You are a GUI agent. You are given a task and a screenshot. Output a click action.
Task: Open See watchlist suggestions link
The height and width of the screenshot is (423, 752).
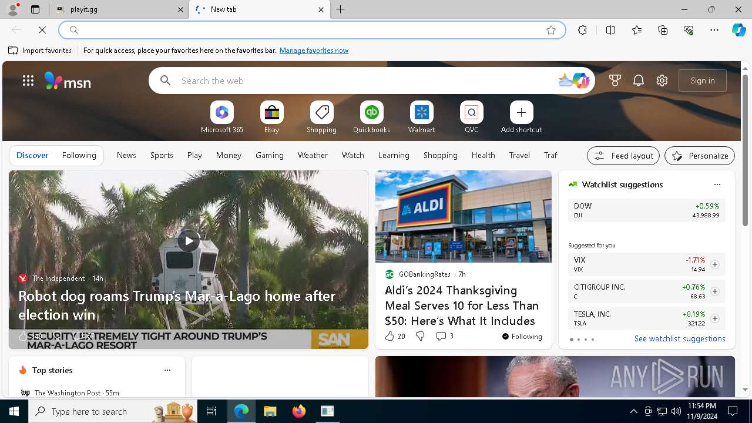pos(680,338)
